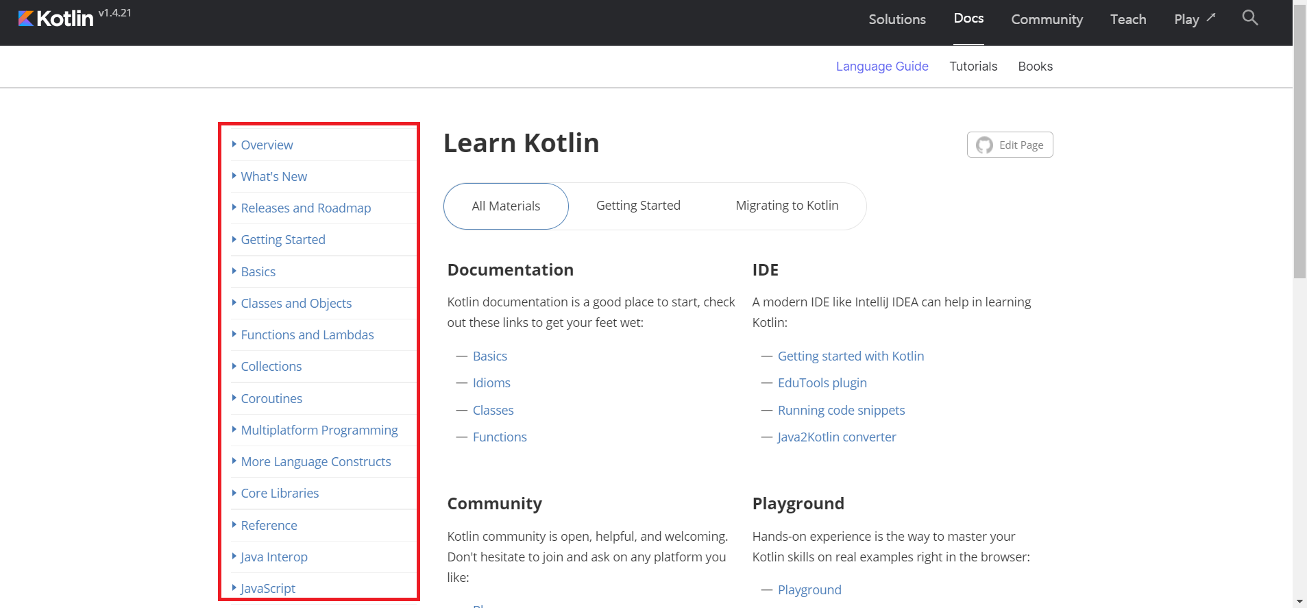
Task: Click the IDE section heading
Action: click(x=766, y=270)
